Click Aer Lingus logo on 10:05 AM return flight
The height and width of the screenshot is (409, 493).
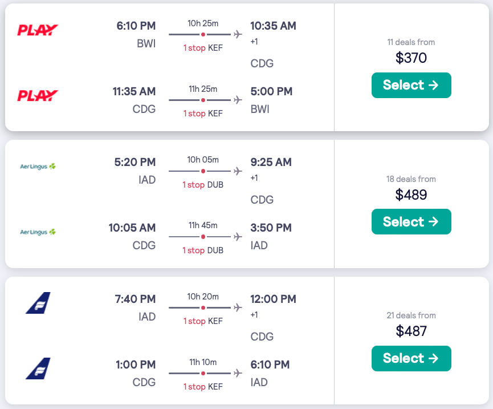(38, 232)
